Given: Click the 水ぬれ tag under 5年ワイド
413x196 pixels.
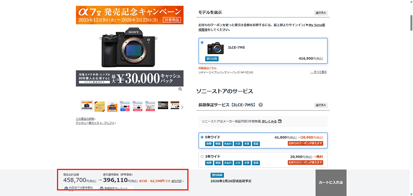Looking at the screenshot, I should click(x=228, y=144).
